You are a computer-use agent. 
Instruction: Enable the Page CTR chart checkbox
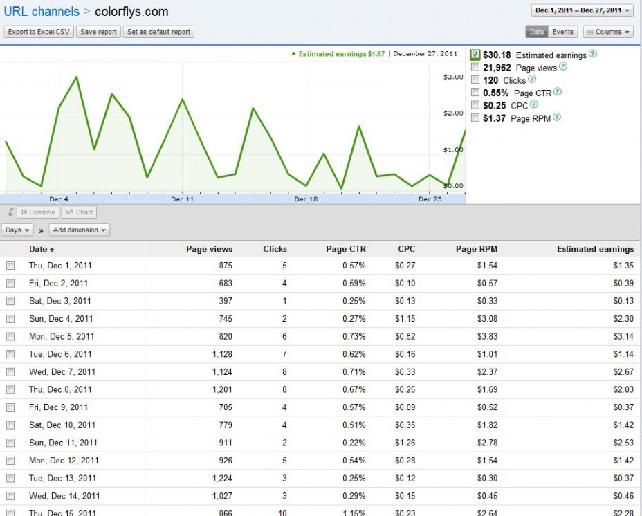click(475, 92)
